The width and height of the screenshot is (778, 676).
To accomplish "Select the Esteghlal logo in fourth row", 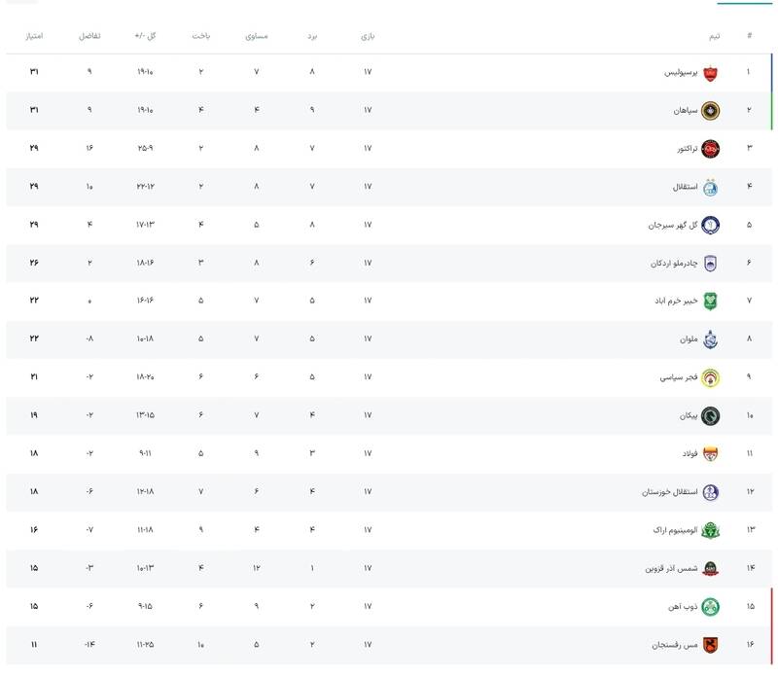I will point(710,187).
